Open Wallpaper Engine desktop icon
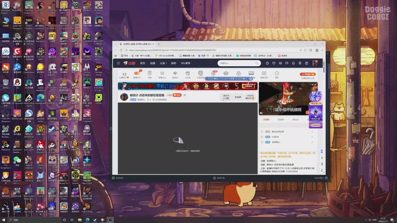This screenshot has height=223, width=397. tap(5, 7)
